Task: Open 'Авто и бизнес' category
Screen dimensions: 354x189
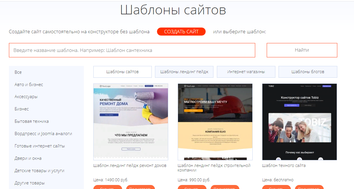Action: (29, 85)
